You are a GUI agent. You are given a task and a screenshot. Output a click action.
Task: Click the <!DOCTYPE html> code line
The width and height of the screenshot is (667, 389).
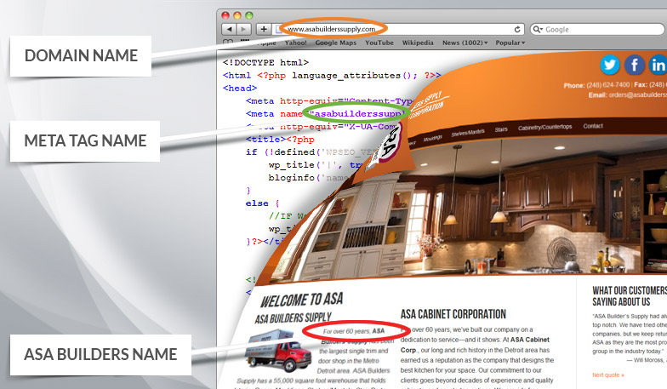coord(265,63)
